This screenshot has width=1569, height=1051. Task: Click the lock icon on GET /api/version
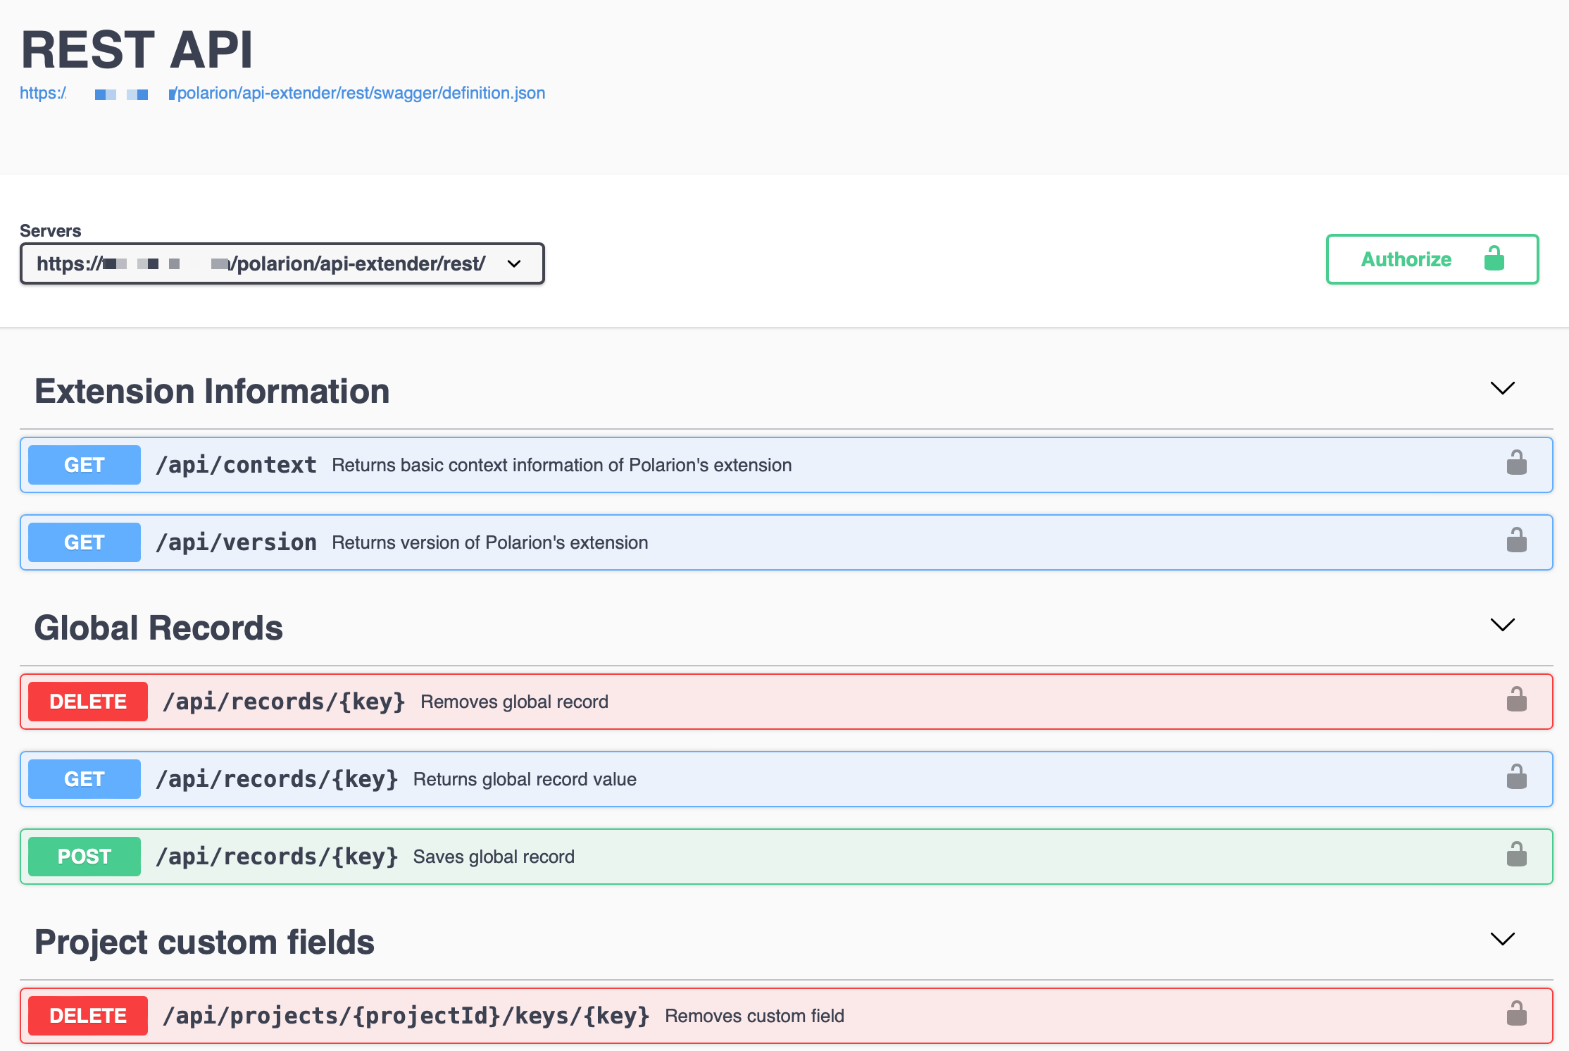(x=1517, y=540)
